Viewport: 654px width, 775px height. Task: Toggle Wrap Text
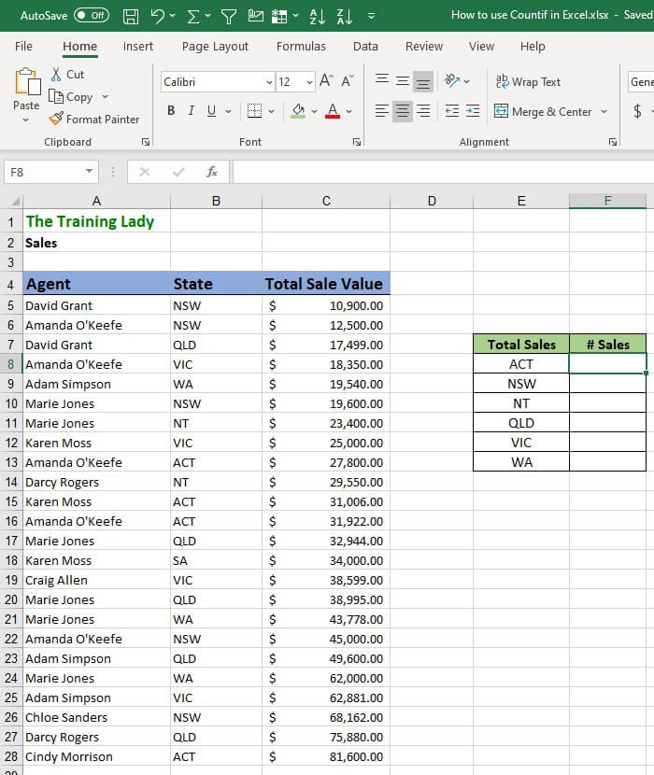528,81
